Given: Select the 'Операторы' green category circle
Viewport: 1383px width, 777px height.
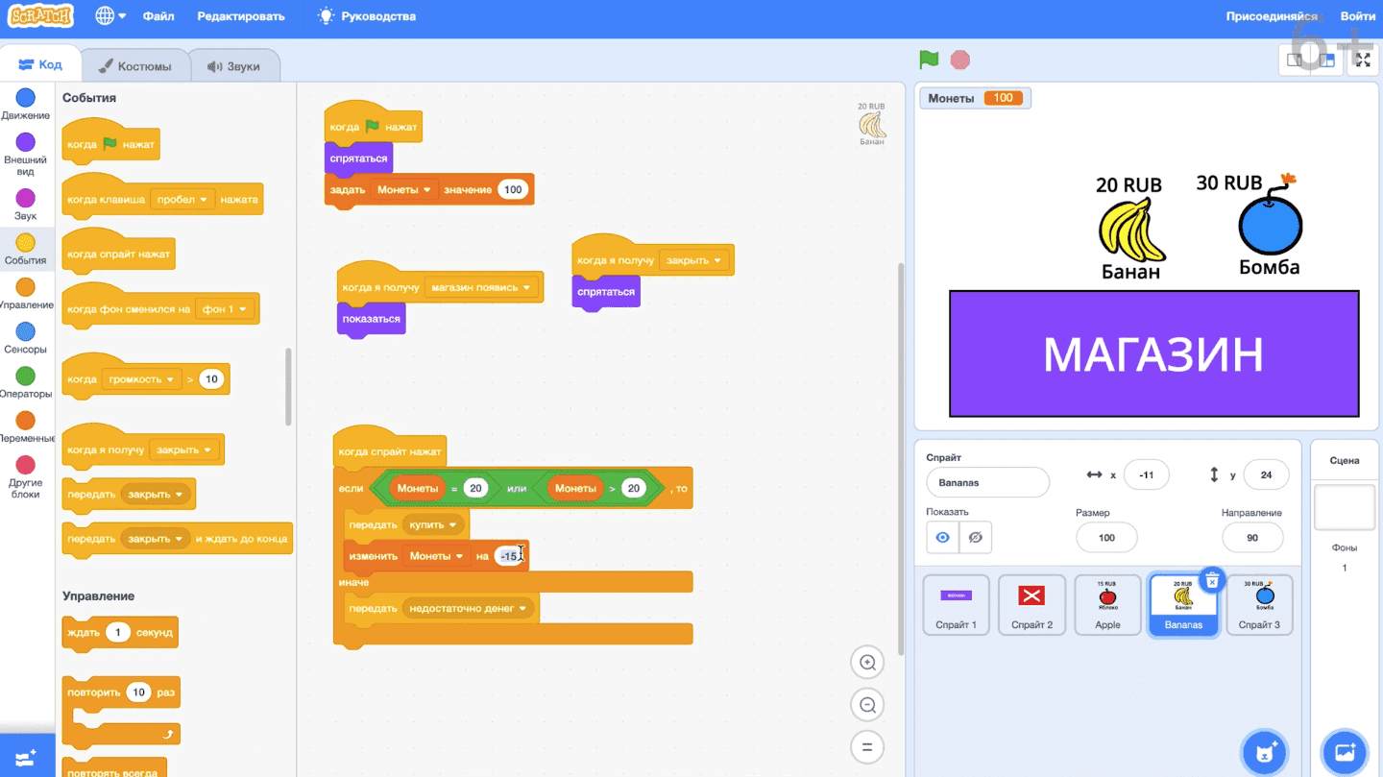Looking at the screenshot, I should pos(26,376).
